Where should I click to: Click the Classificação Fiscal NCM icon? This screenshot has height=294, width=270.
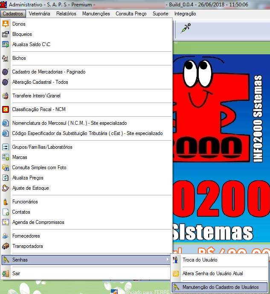6,109
